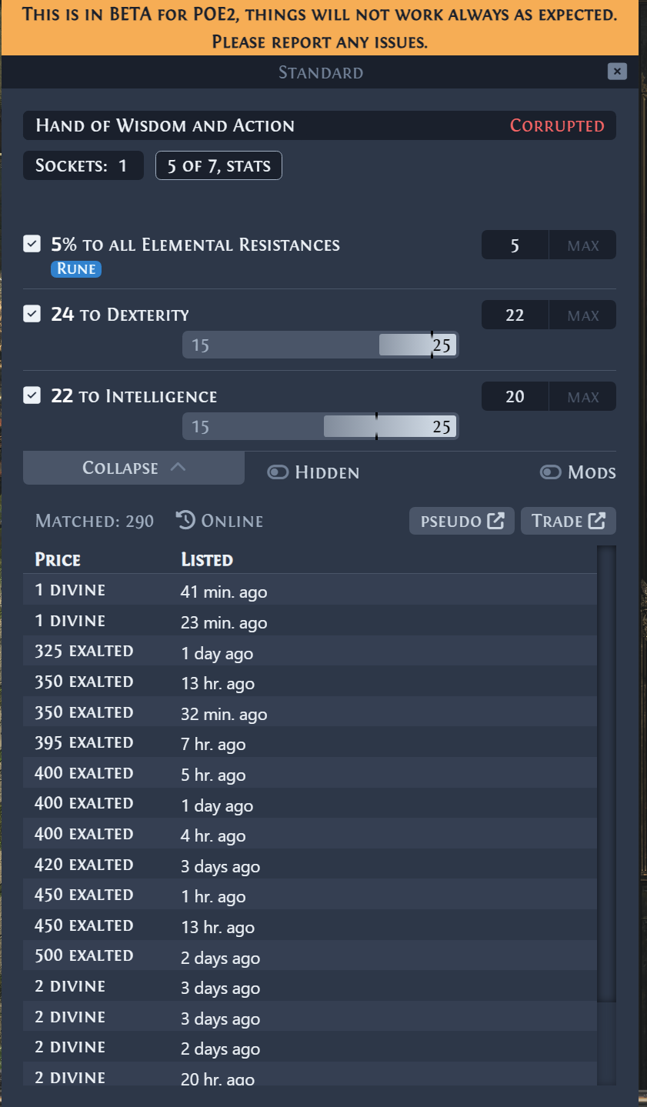
Task: Select 400 exalted listing from 5 hr. ago
Action: [x=310, y=773]
